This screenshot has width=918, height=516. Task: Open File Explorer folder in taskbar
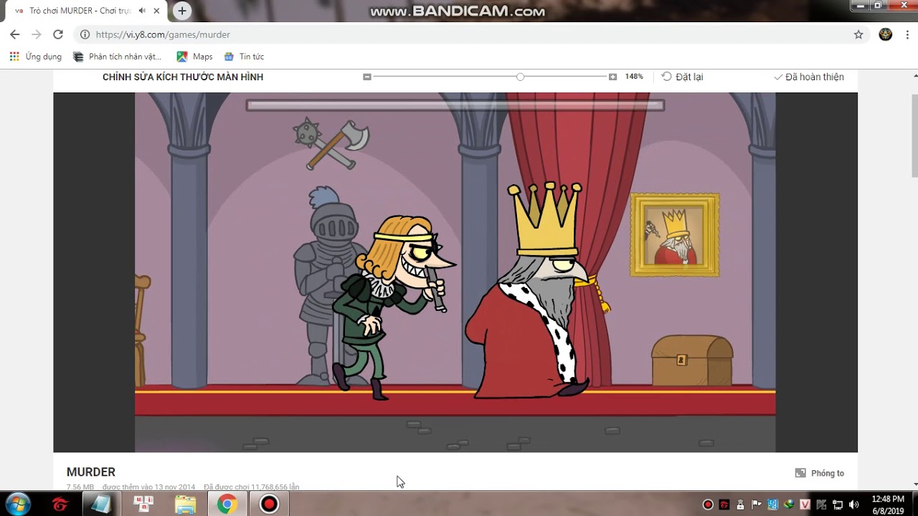coord(186,505)
